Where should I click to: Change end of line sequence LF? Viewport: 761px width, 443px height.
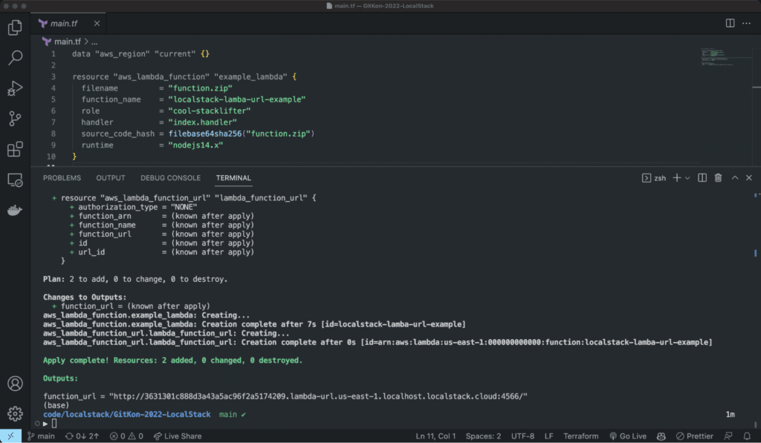click(x=548, y=436)
